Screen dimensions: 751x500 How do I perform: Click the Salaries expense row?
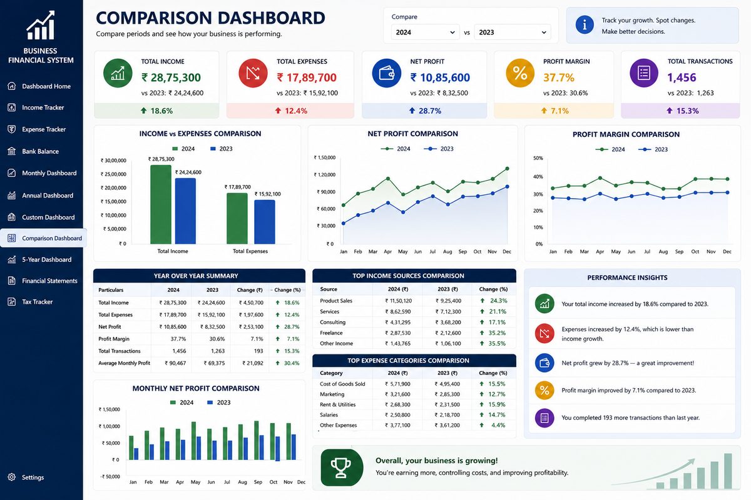[x=414, y=415]
